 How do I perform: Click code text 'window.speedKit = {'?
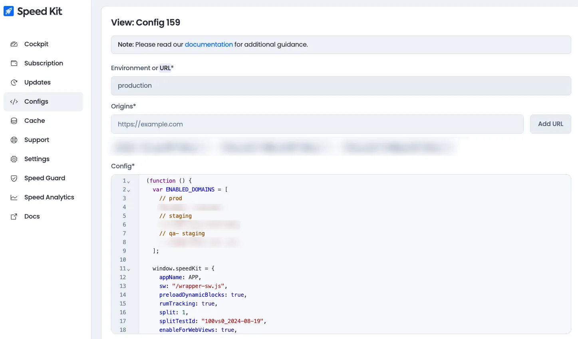click(x=184, y=268)
